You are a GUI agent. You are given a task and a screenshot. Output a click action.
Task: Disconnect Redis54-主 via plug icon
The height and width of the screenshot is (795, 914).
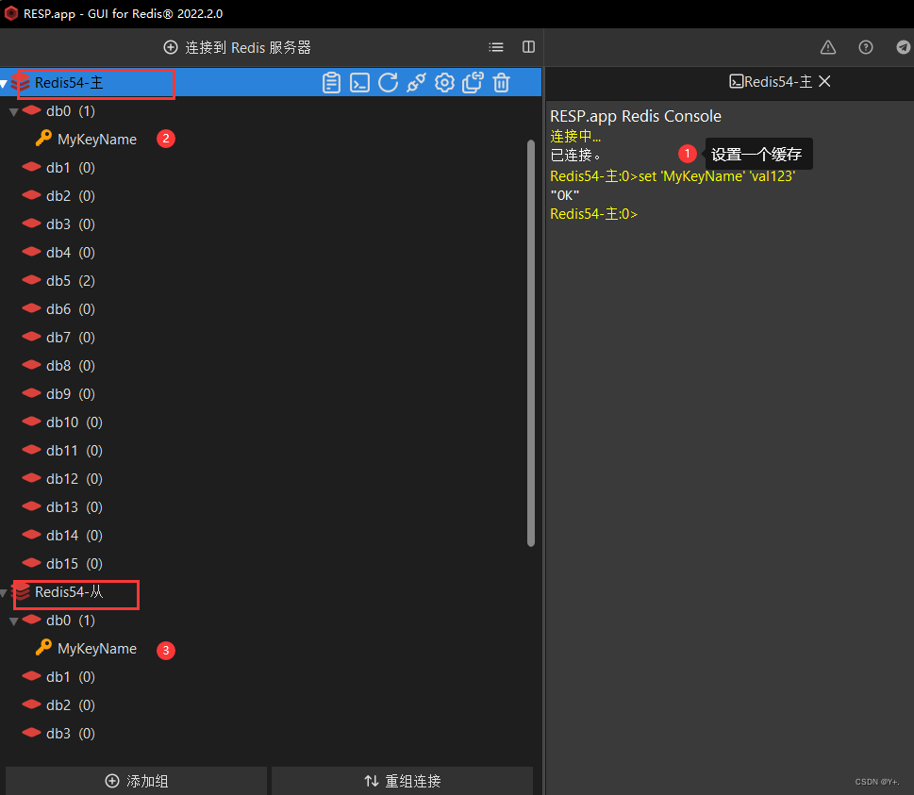(x=416, y=83)
